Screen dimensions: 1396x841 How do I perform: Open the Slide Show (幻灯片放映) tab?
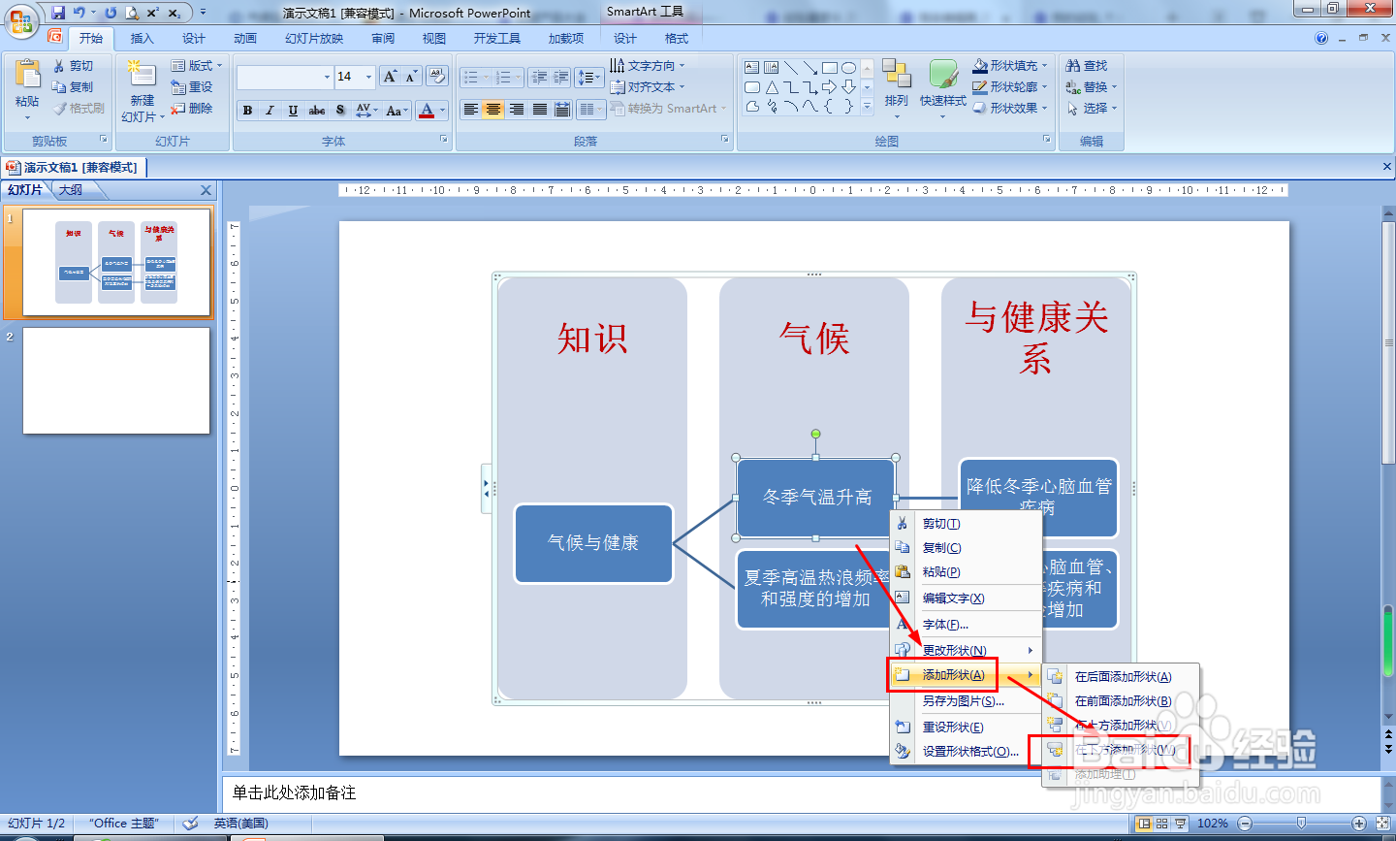[x=314, y=39]
